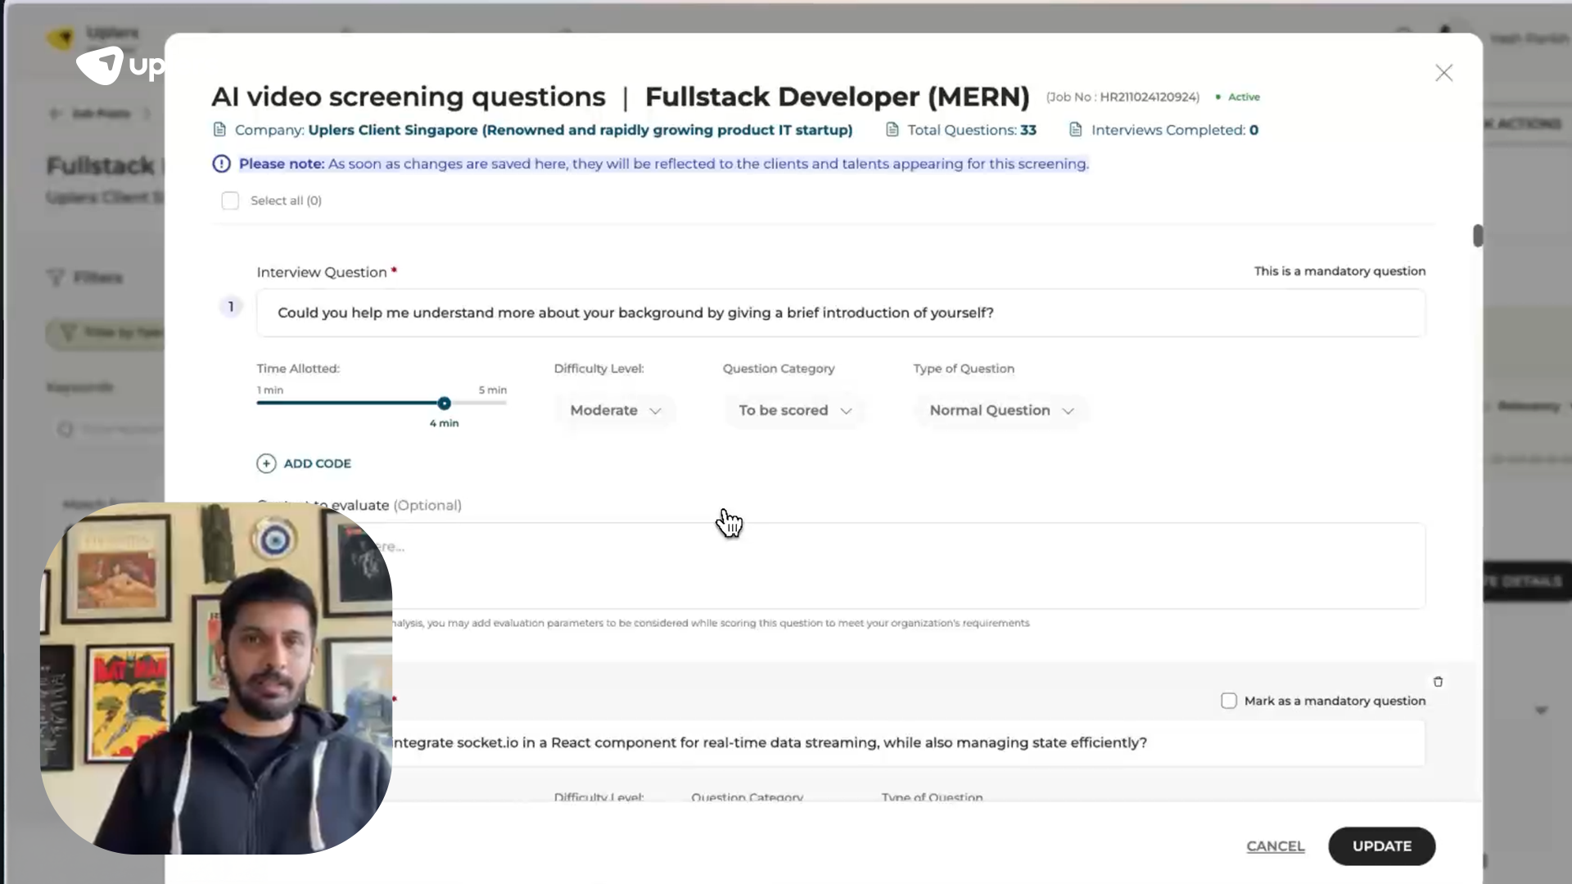This screenshot has width=1572, height=884.
Task: Open the To be scored category dropdown
Action: pyautogui.click(x=795, y=410)
